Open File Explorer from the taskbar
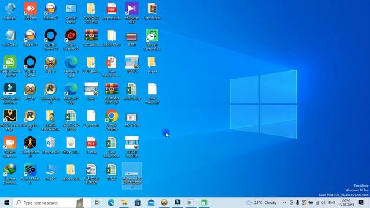370x208 pixels. [124, 203]
